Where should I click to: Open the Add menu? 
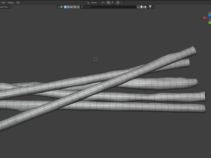[x=4, y=3]
